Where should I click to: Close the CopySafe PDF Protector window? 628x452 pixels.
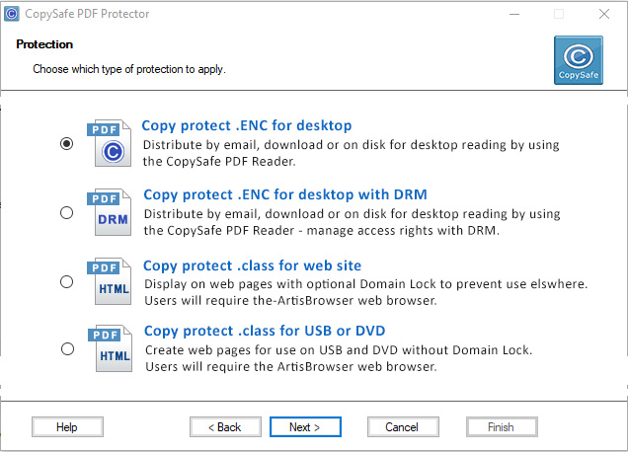tap(604, 14)
